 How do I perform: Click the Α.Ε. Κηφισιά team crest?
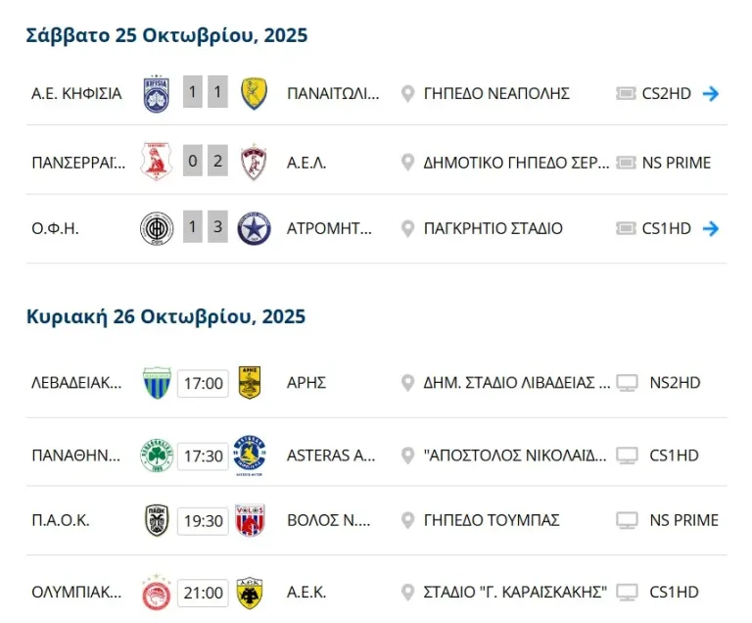[x=157, y=94]
